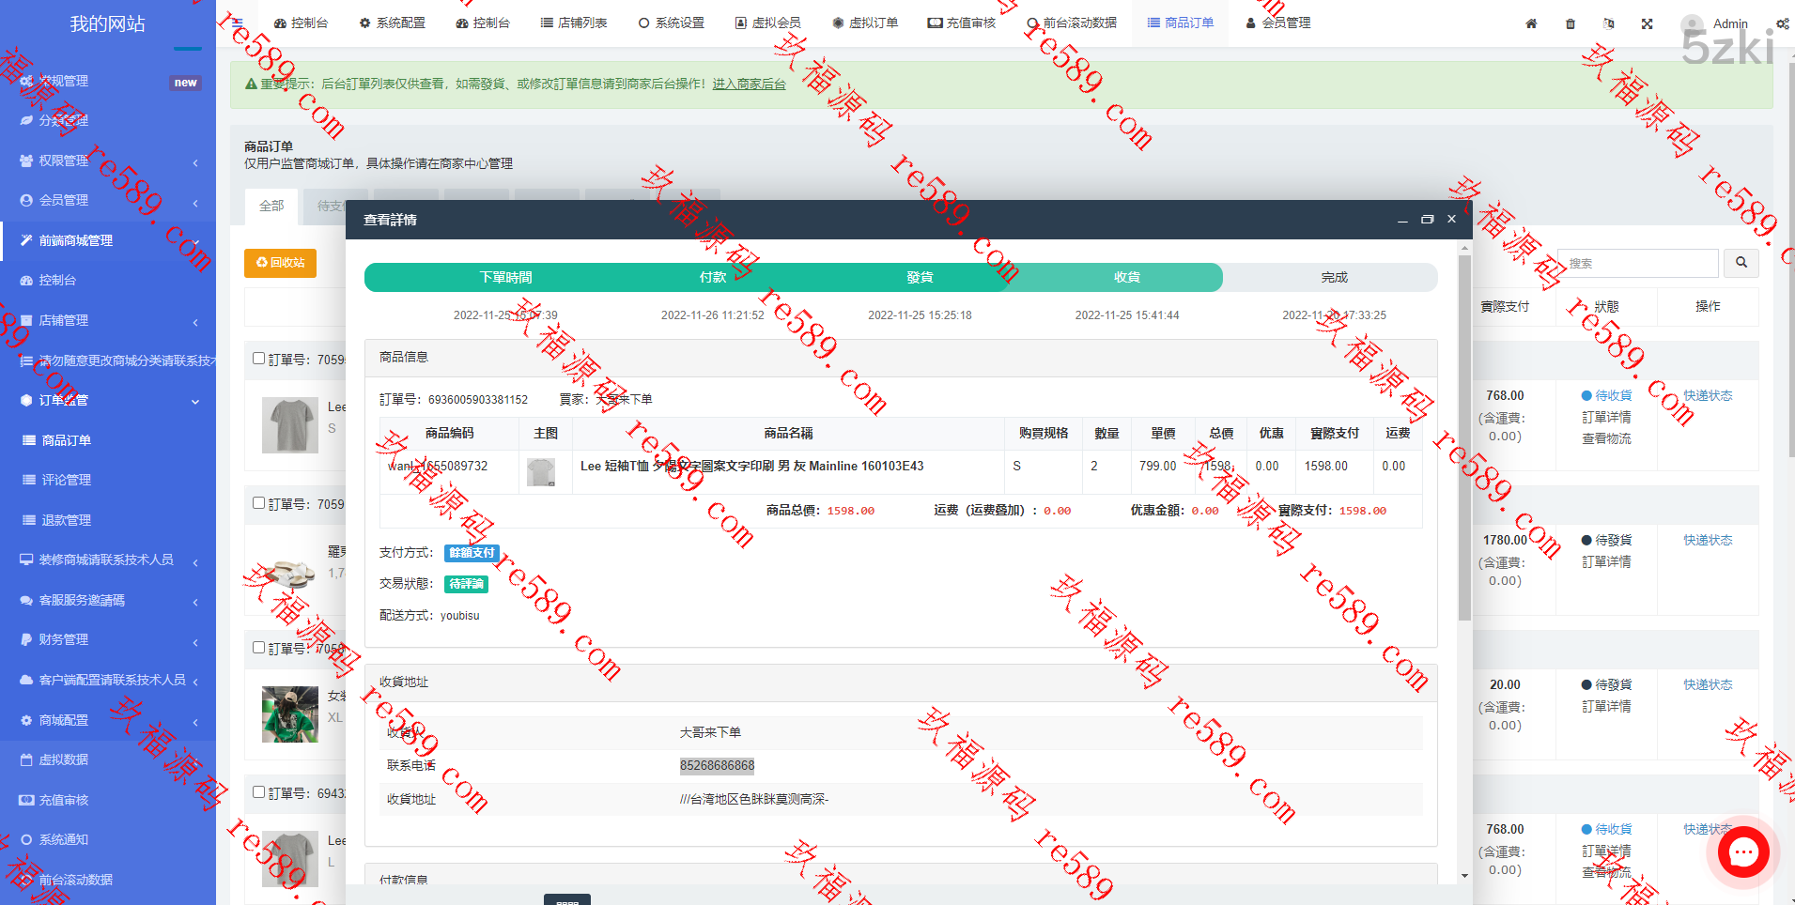Tick the third order row checkbox
The height and width of the screenshot is (905, 1795).
[258, 648]
